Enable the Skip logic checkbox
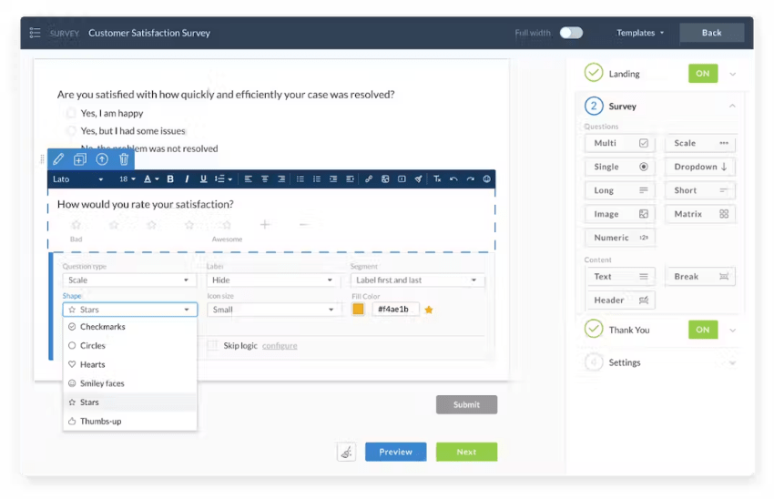Viewport: 774px width, 499px height. coord(213,345)
